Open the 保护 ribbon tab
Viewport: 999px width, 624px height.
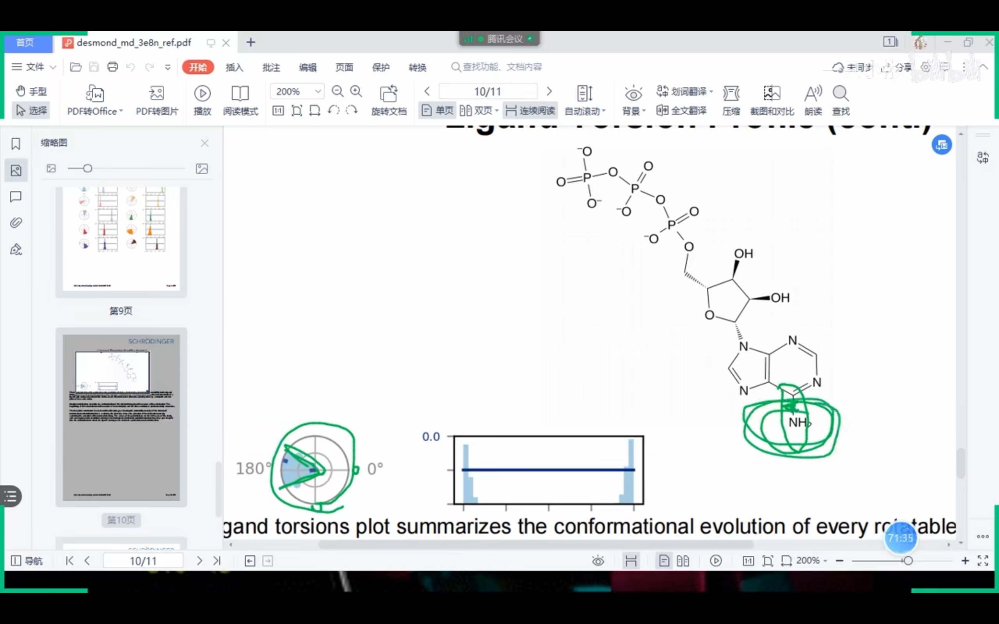(x=381, y=67)
